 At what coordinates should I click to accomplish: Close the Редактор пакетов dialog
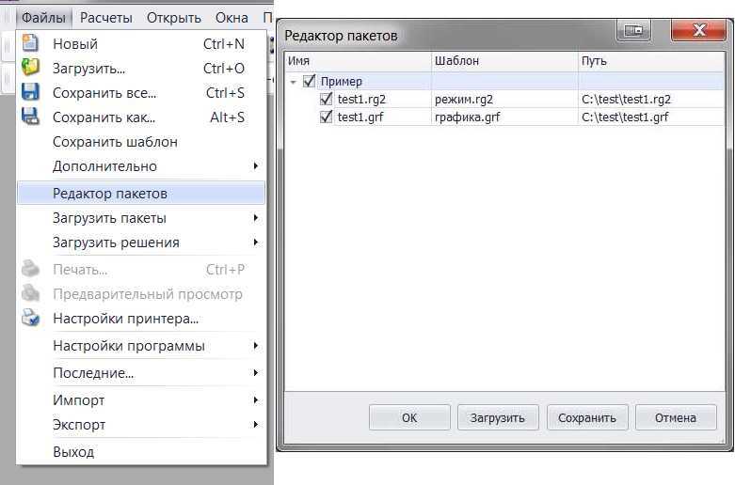click(x=699, y=30)
